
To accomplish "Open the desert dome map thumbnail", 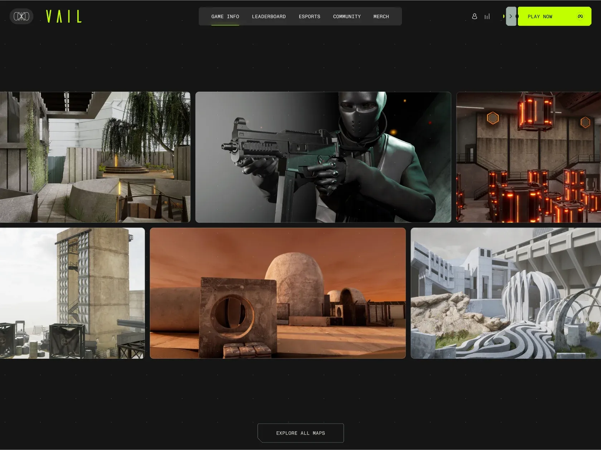I will (277, 293).
